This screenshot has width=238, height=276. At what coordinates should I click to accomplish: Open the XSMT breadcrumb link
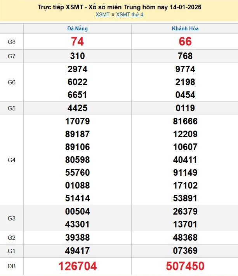point(102,15)
